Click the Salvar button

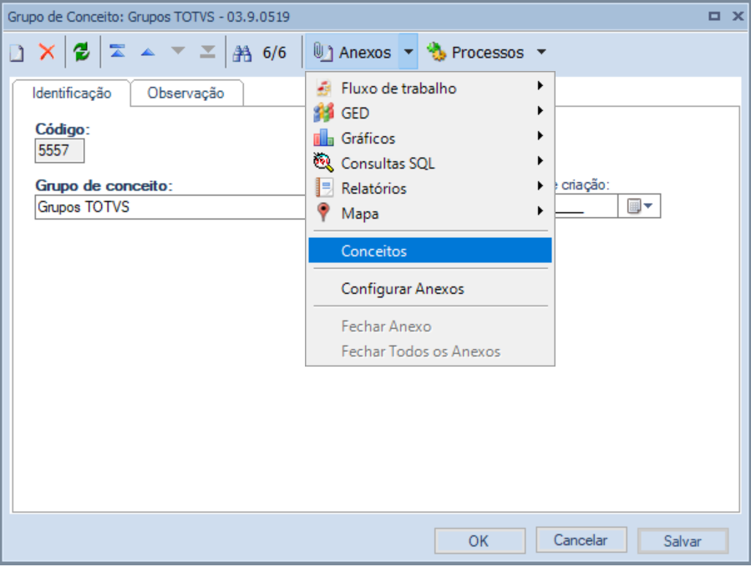682,540
